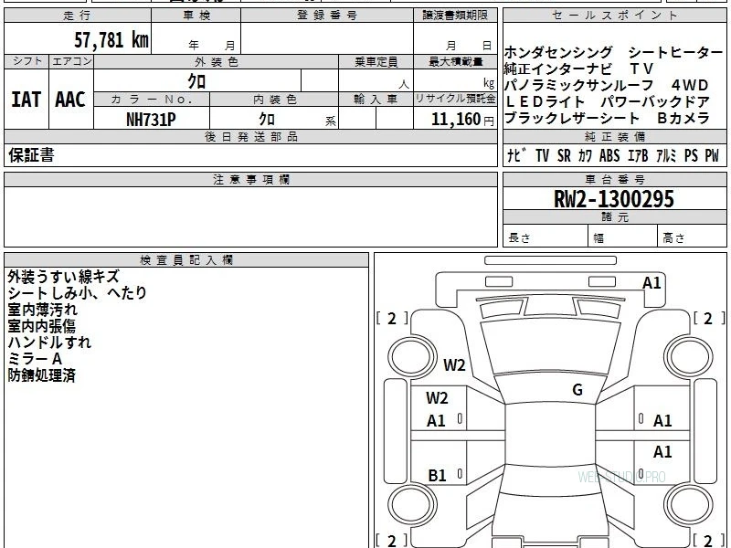Select the 登録番号 header
The image size is (731, 548).
click(327, 16)
